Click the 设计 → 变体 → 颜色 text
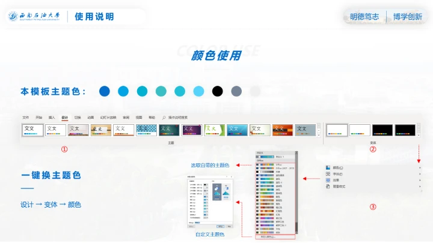The image size is (433, 243). [51, 205]
